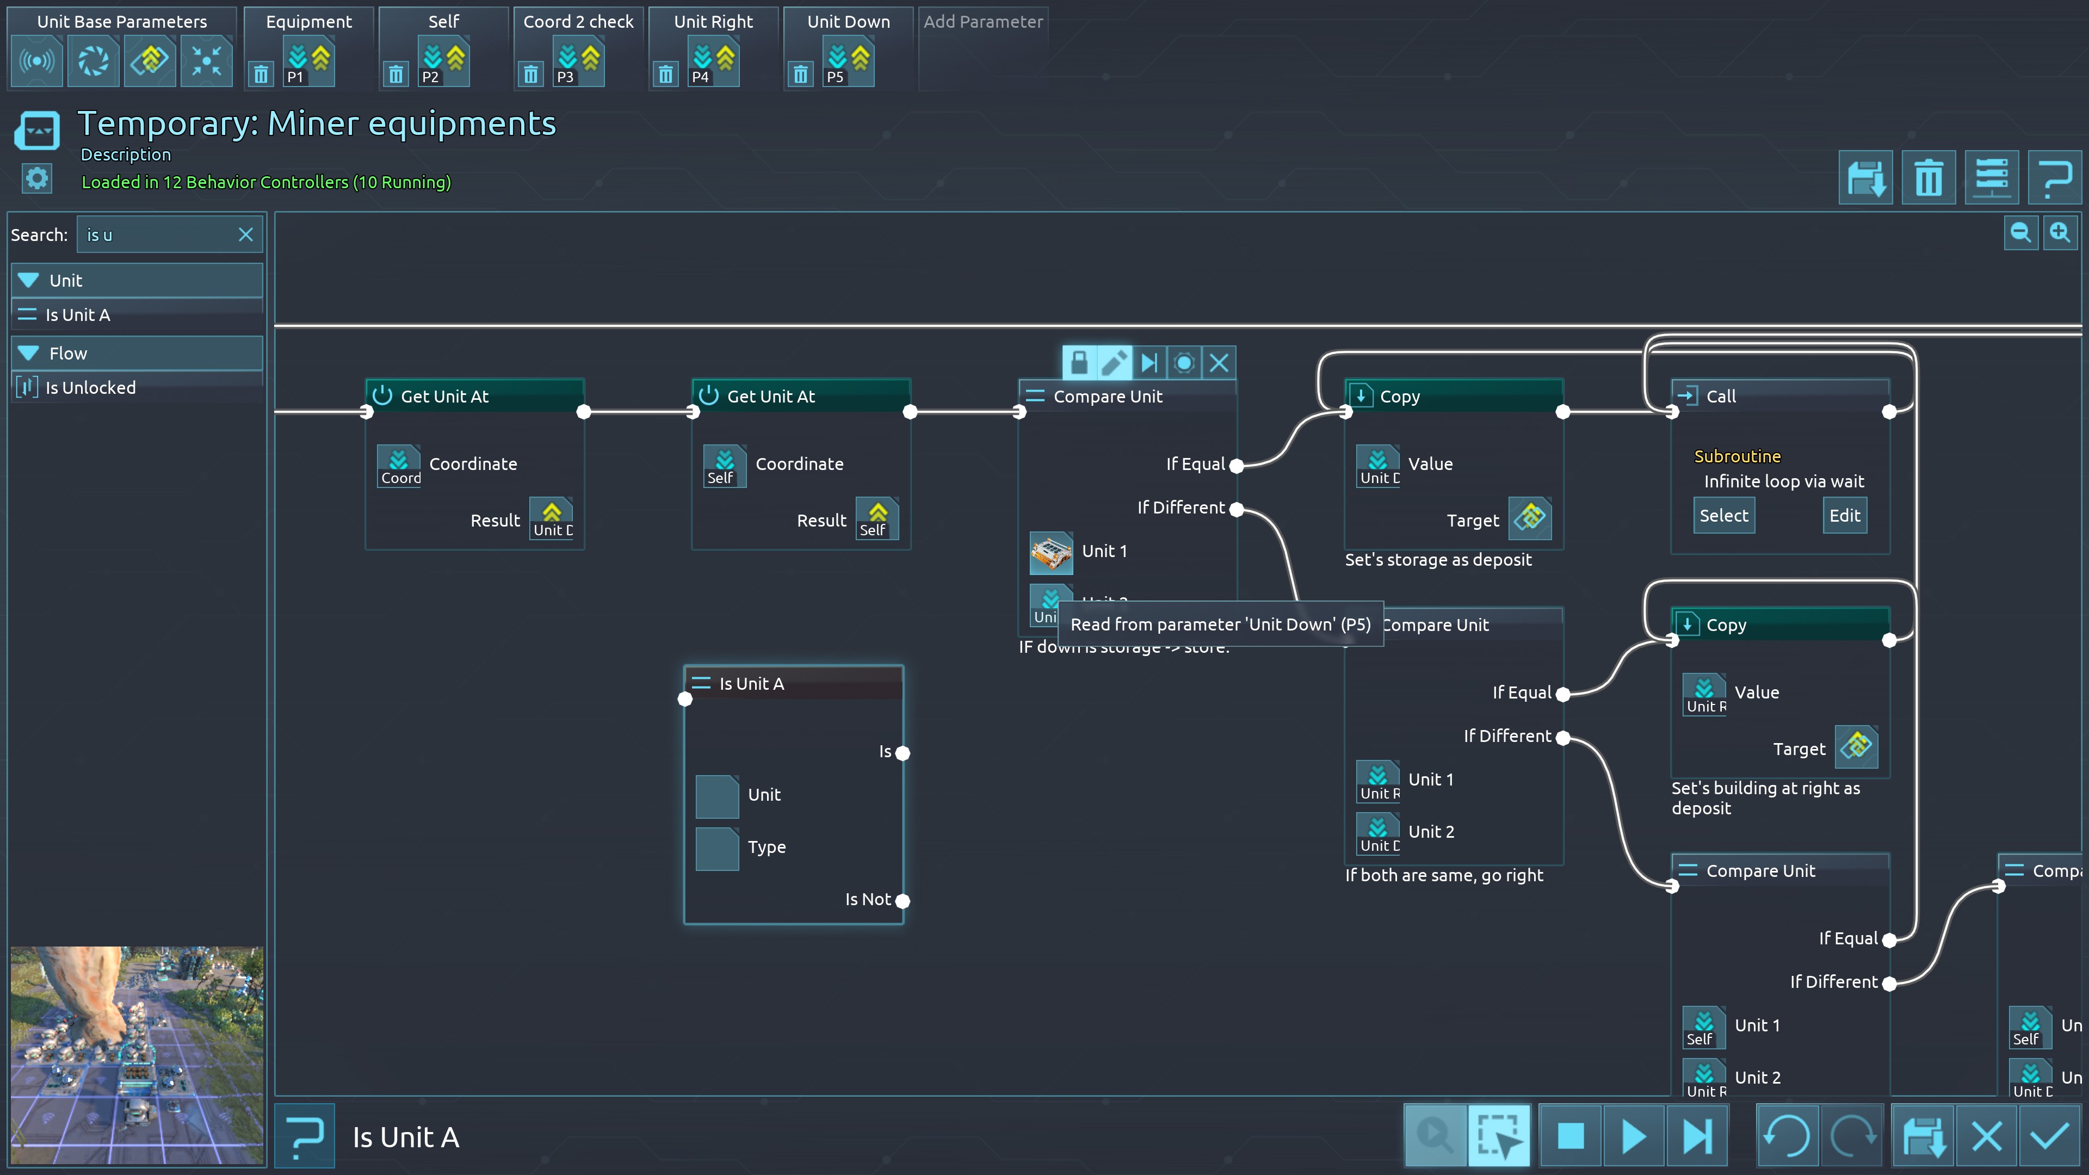Collapse the Flow category in search results
Image resolution: width=2089 pixels, height=1175 pixels.
coord(29,354)
